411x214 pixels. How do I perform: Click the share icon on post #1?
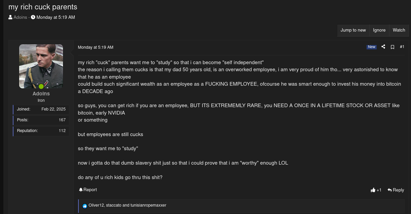tap(383, 47)
